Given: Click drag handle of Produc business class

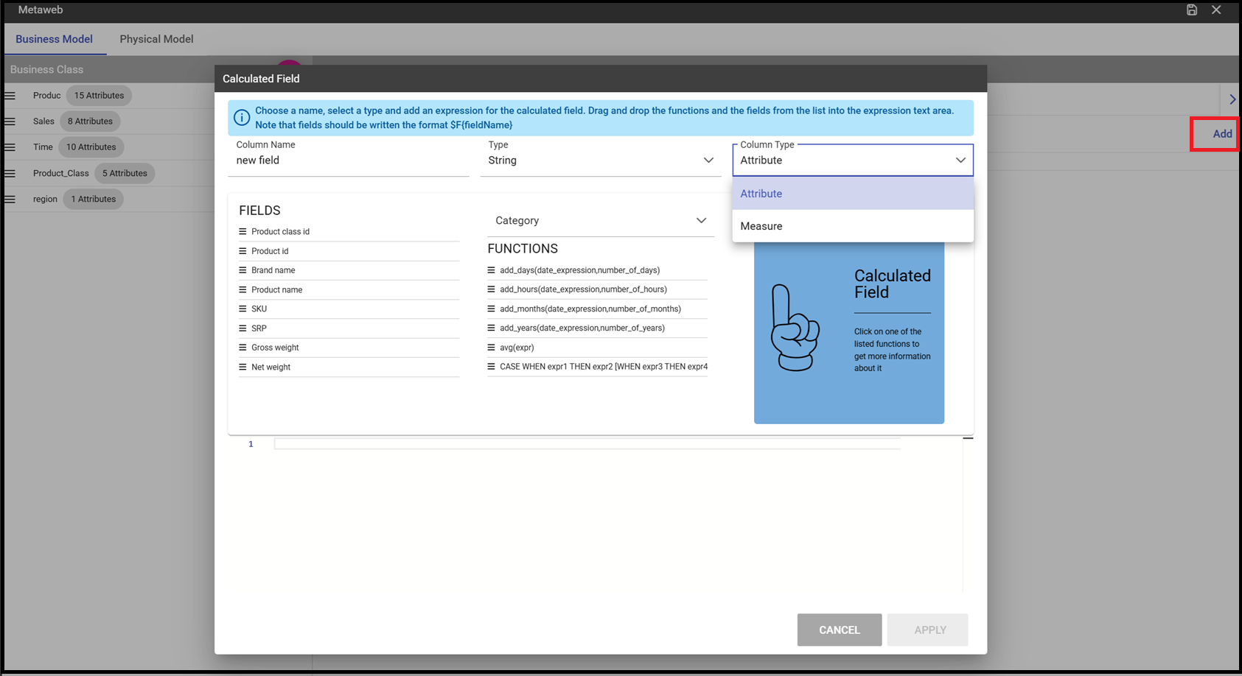Looking at the screenshot, I should click(x=10, y=96).
